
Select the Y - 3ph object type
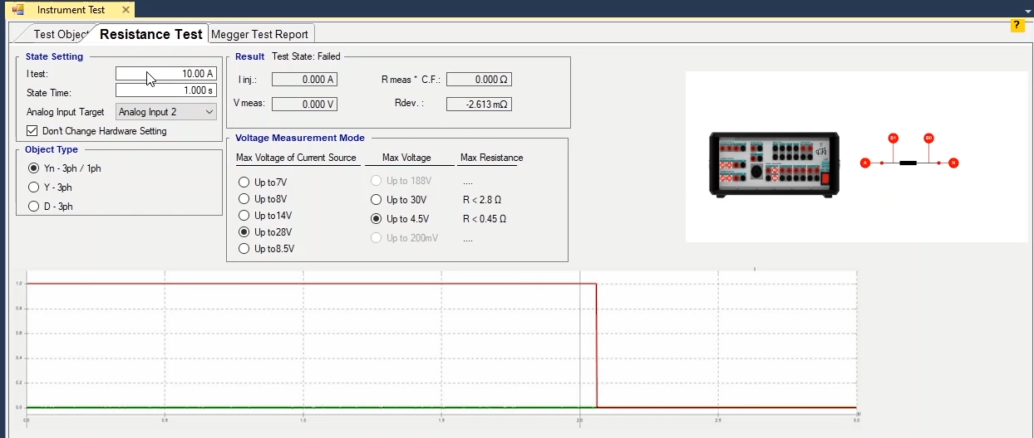coord(34,187)
